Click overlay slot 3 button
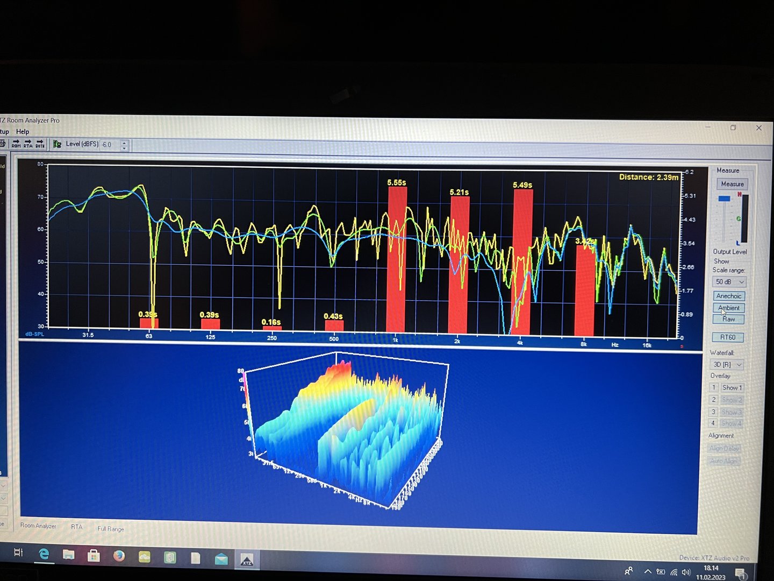The image size is (774, 581). 714,412
